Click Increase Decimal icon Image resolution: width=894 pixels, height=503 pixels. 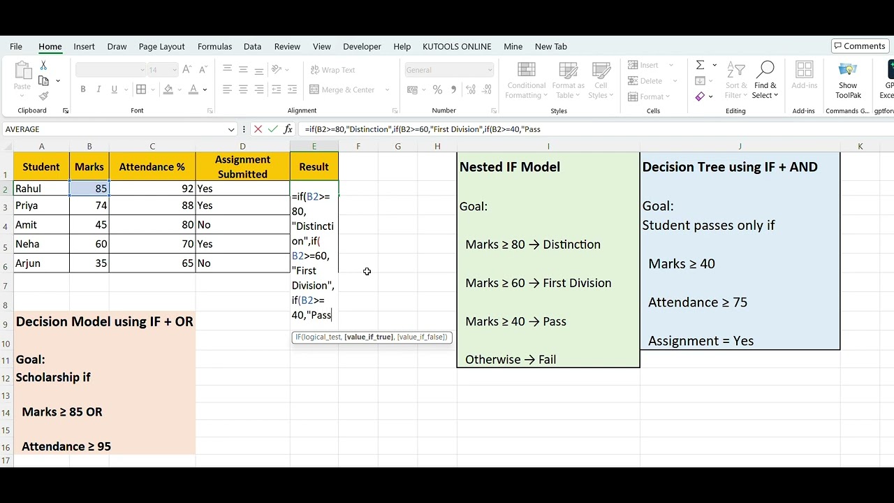click(471, 89)
